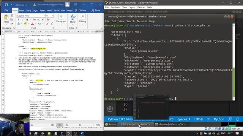Click UTF-8 encoding in status bar
243x136 pixels.
[198, 119]
